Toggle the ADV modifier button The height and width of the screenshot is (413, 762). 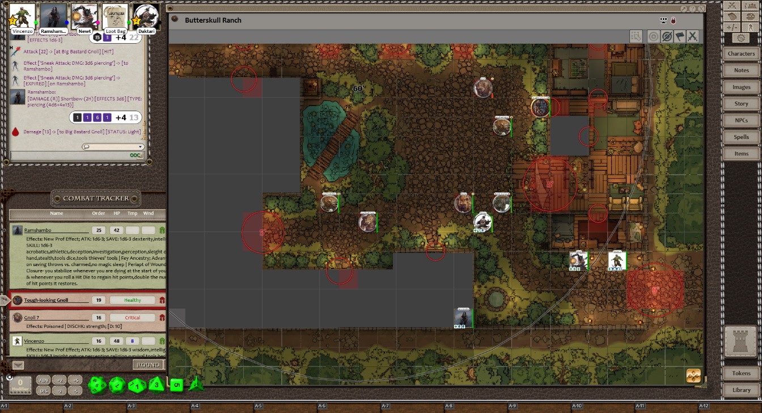[44, 380]
